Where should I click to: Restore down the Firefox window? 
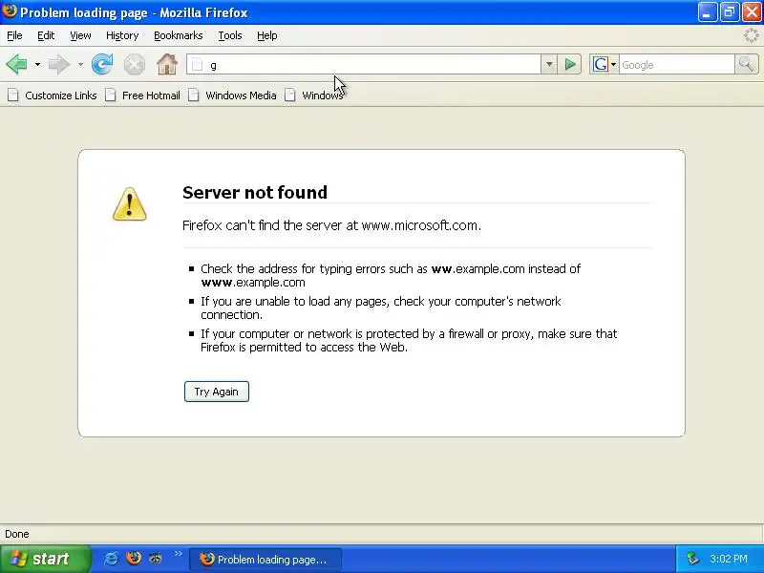pyautogui.click(x=730, y=12)
